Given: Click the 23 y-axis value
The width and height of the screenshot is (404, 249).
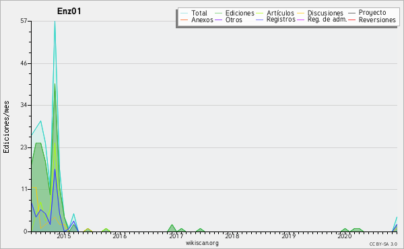Looking at the screenshot, I should coord(24,147).
